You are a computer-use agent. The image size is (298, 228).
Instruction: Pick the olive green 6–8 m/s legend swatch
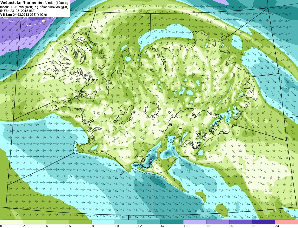coord(80,222)
